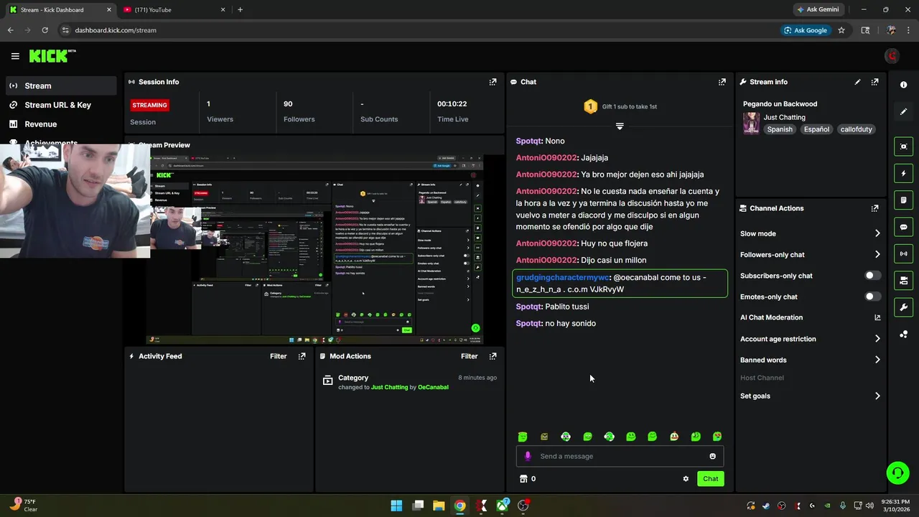Toggle Subscribers-only chat switch
The image size is (919, 517).
coord(872,276)
